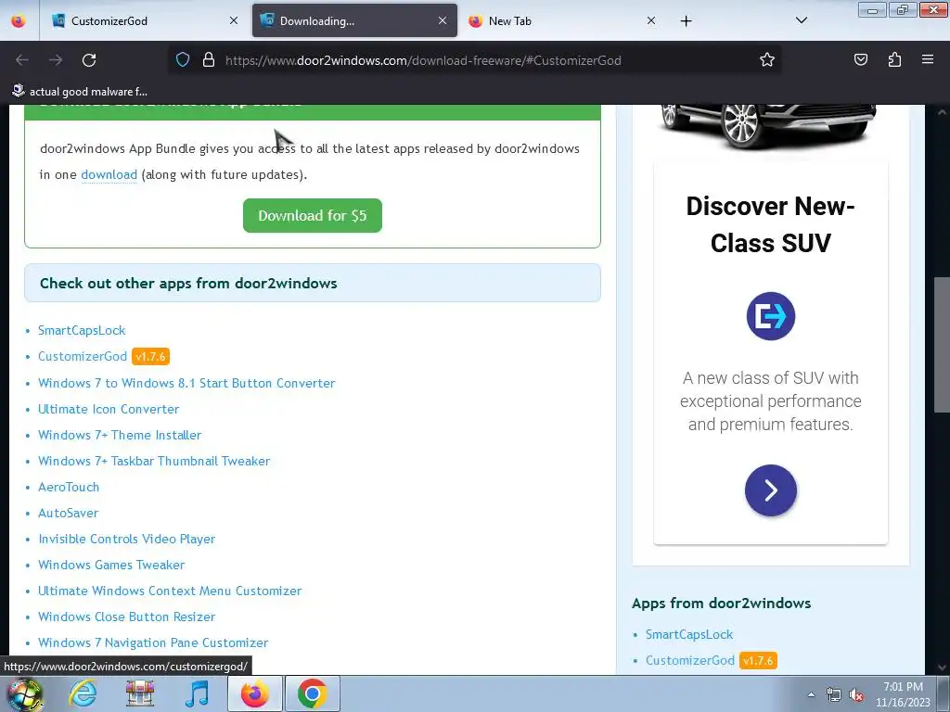Launch Google Chrome from taskbar
The height and width of the screenshot is (712, 950).
click(313, 693)
